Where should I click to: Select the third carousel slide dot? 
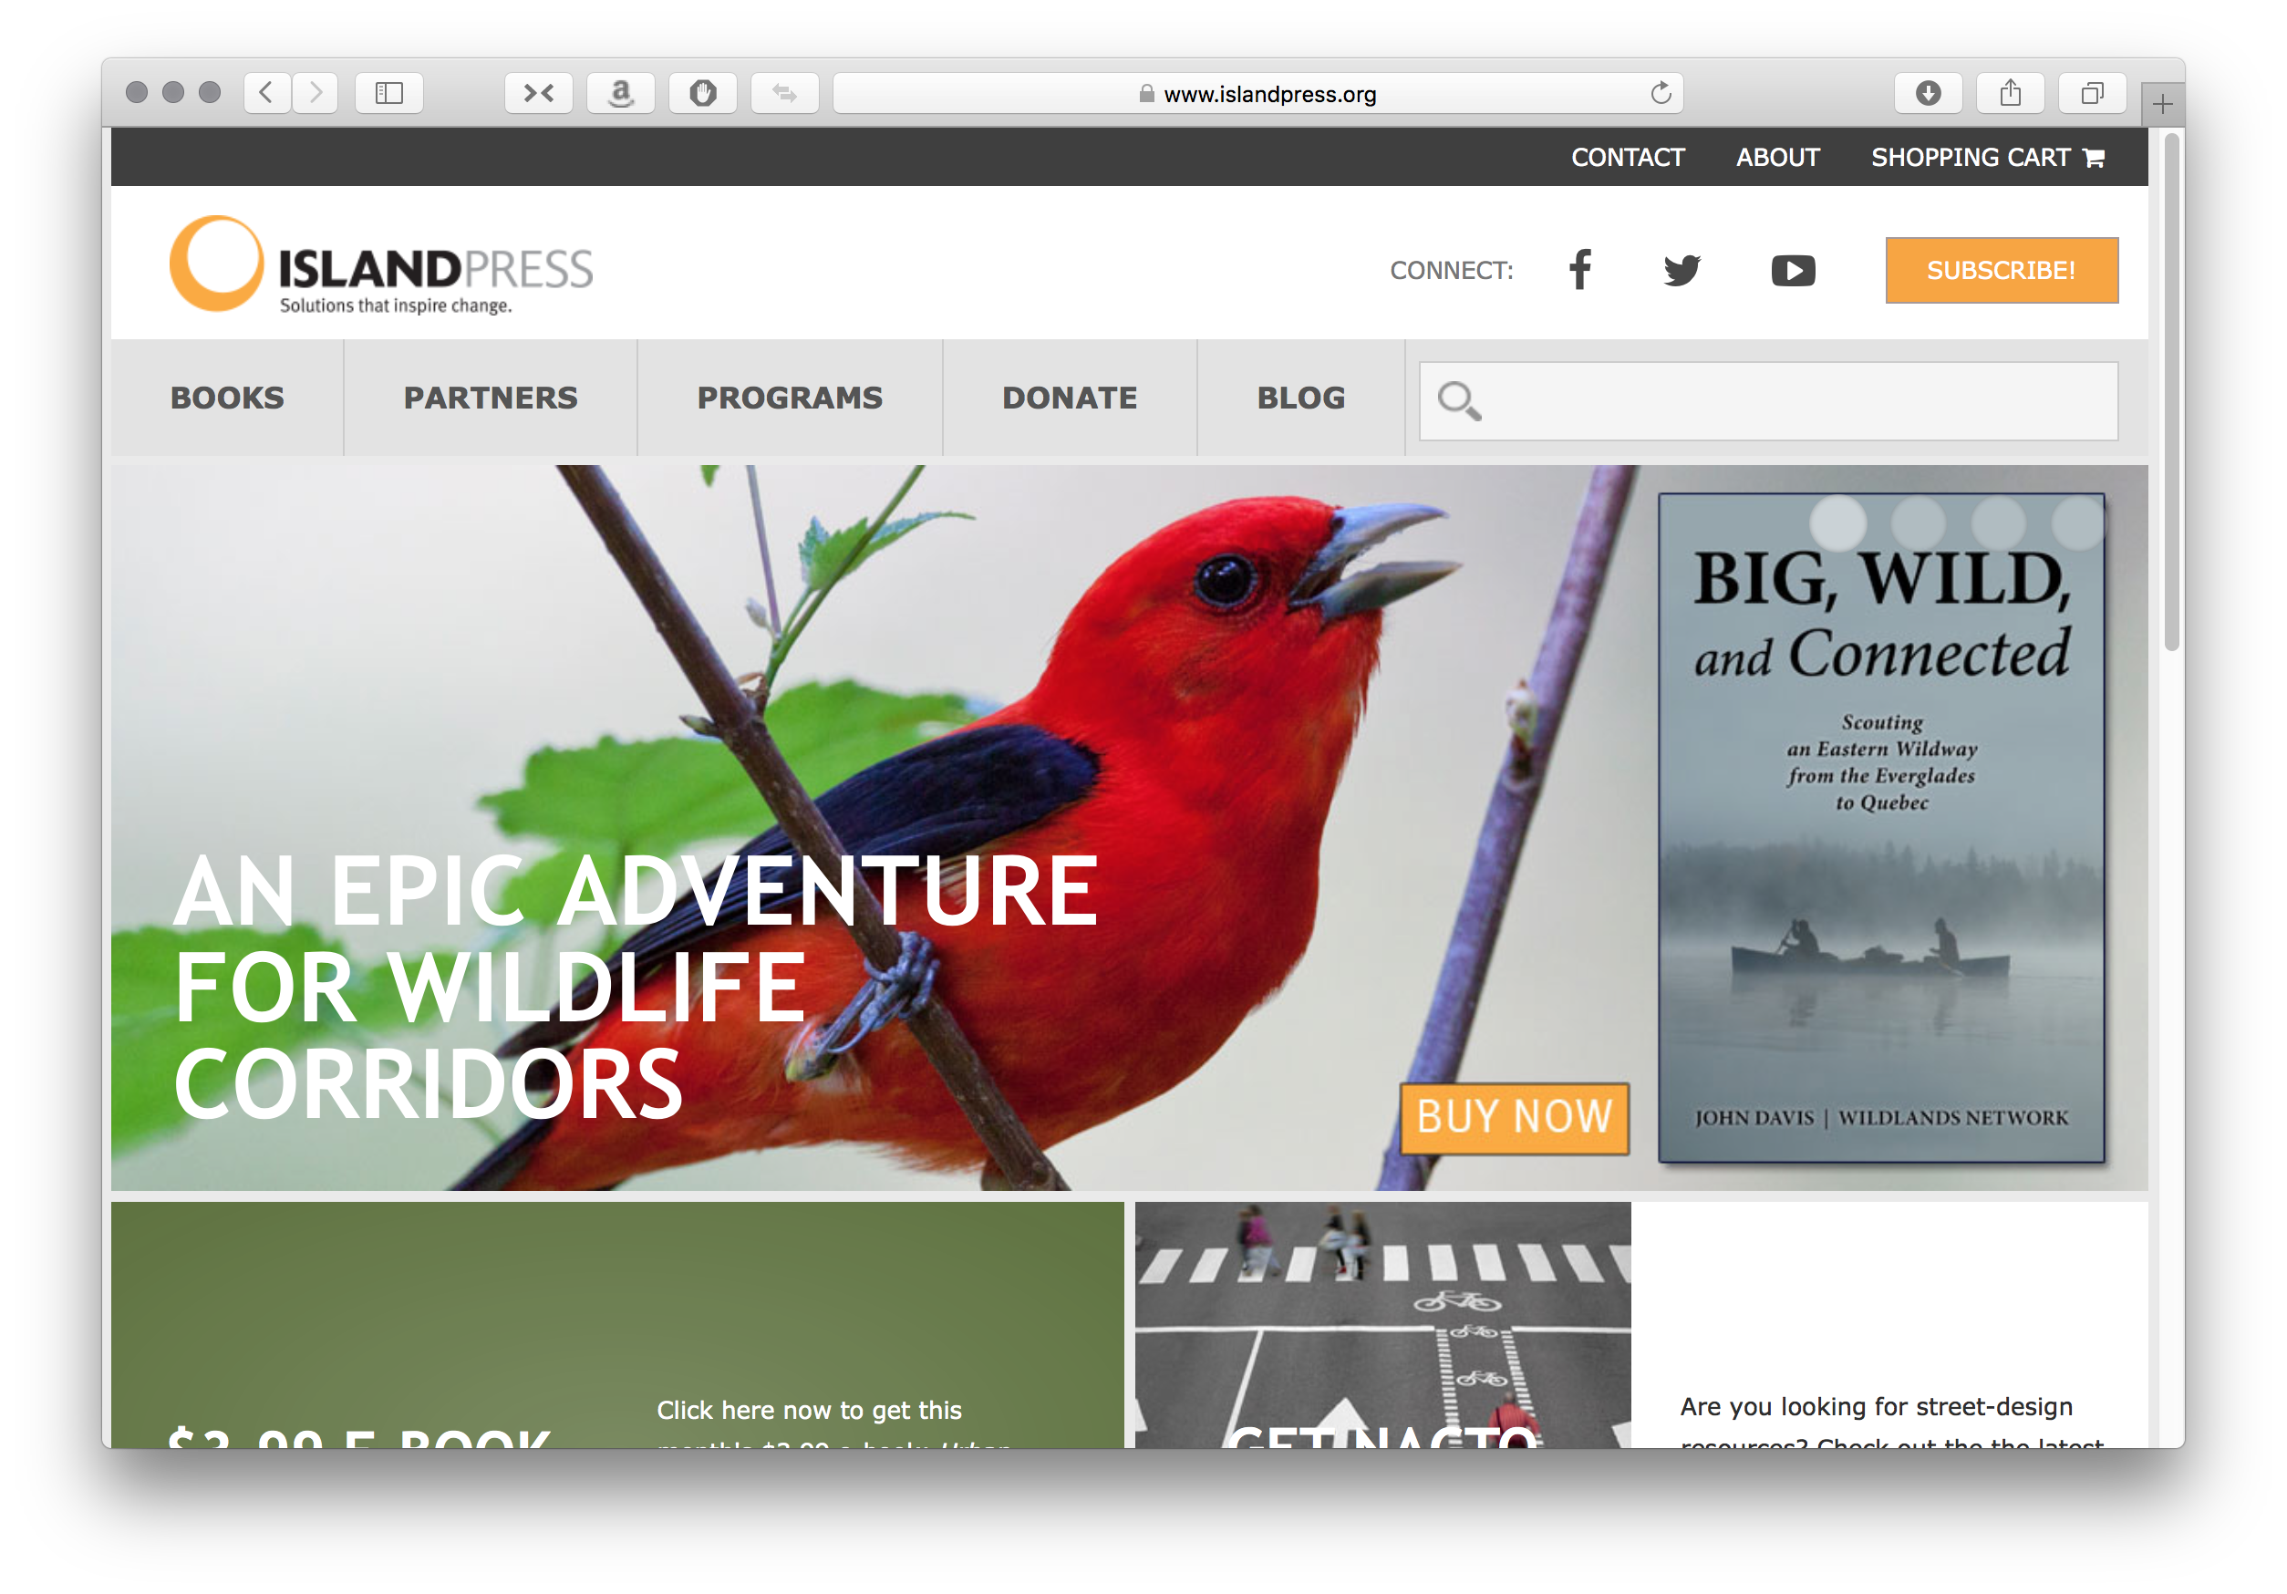click(1998, 522)
